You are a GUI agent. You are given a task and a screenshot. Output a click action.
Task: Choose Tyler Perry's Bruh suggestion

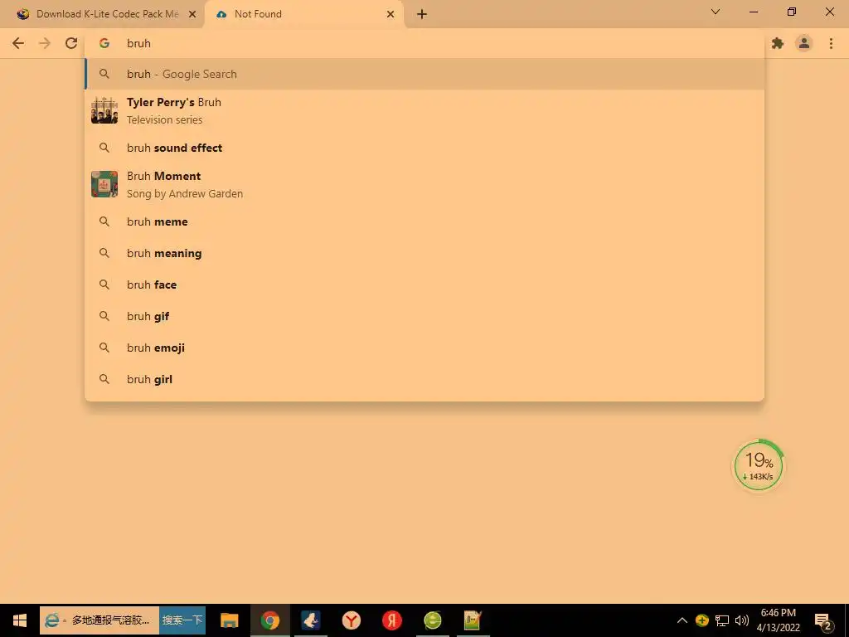pos(424,110)
